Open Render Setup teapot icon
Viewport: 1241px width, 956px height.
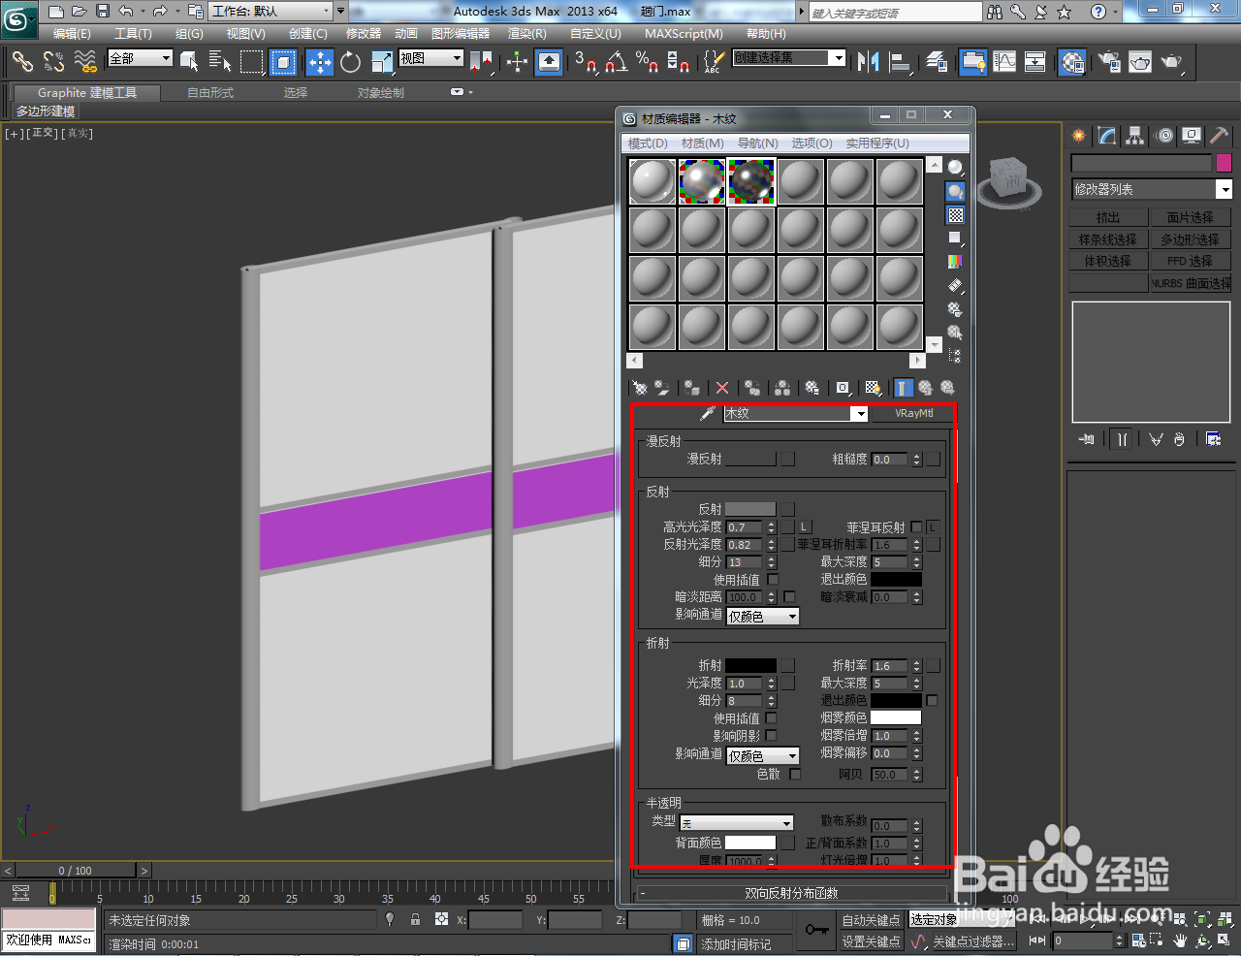click(1109, 62)
